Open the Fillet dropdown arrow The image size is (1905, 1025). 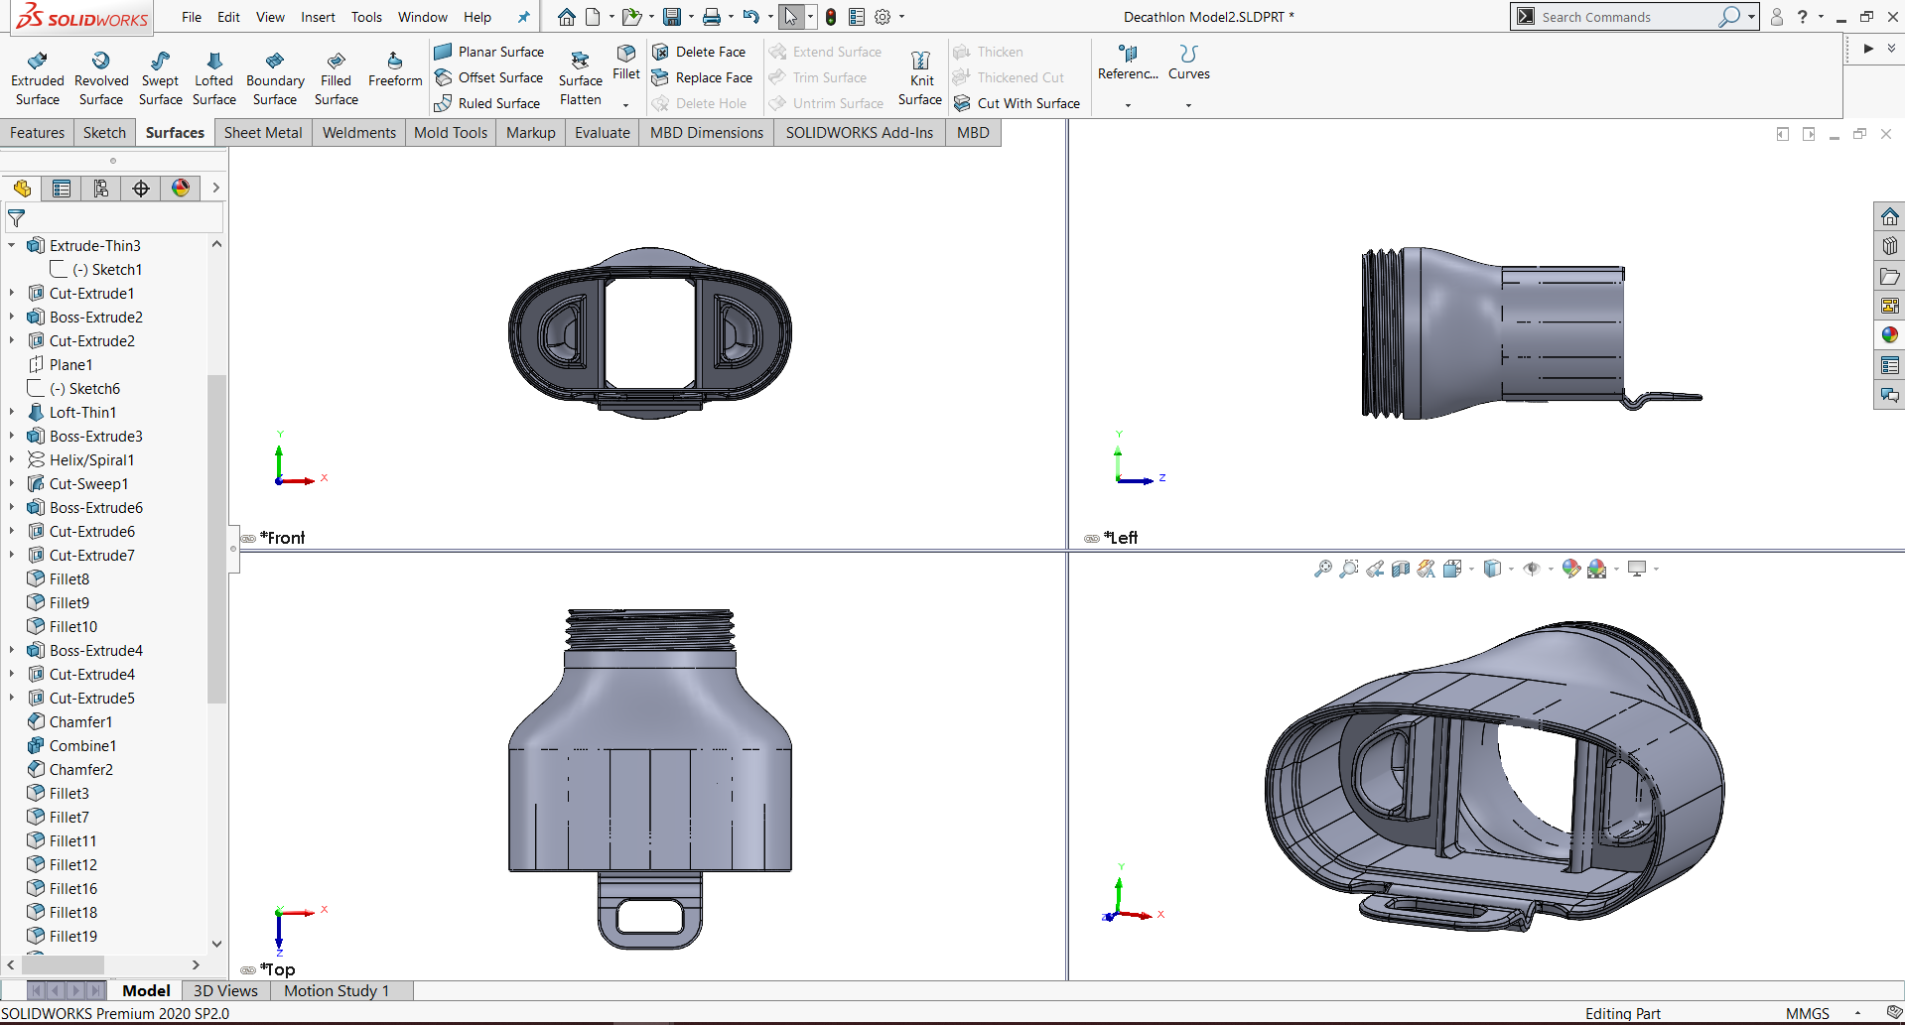625,104
